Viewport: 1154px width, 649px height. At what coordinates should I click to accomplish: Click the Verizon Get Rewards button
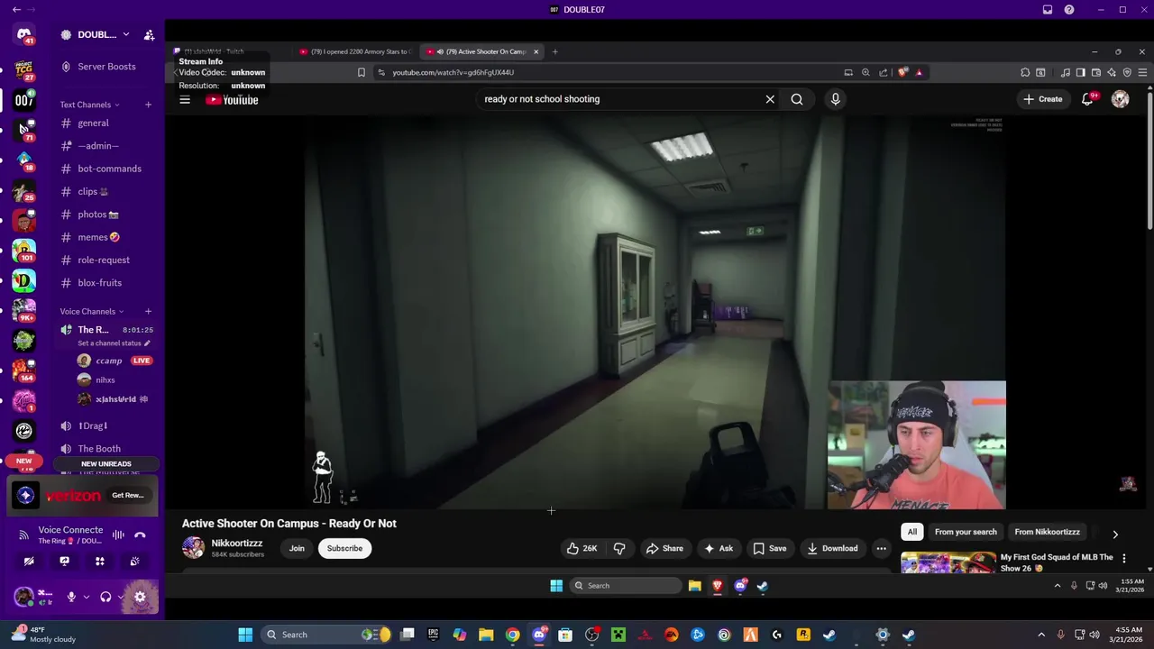click(128, 495)
